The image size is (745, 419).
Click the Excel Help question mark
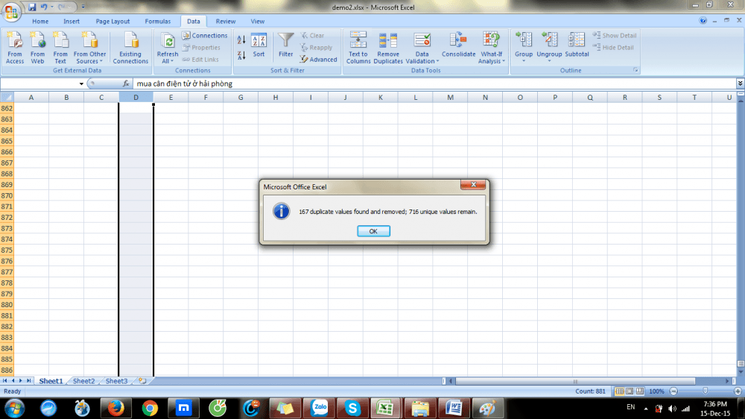point(703,20)
